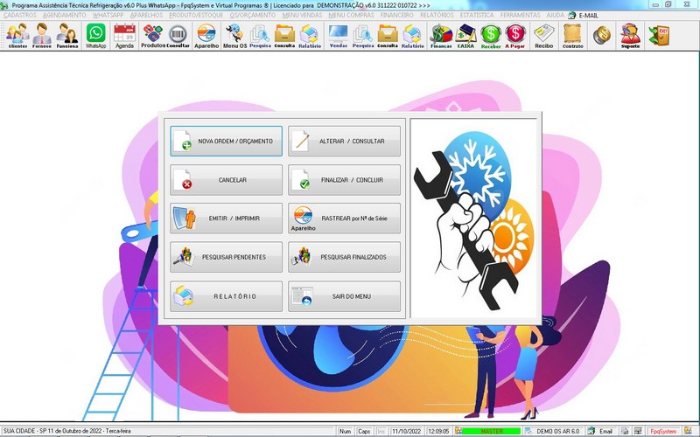
Task: Click PESQUISAR FINALIZADOS button
Action: tap(344, 257)
